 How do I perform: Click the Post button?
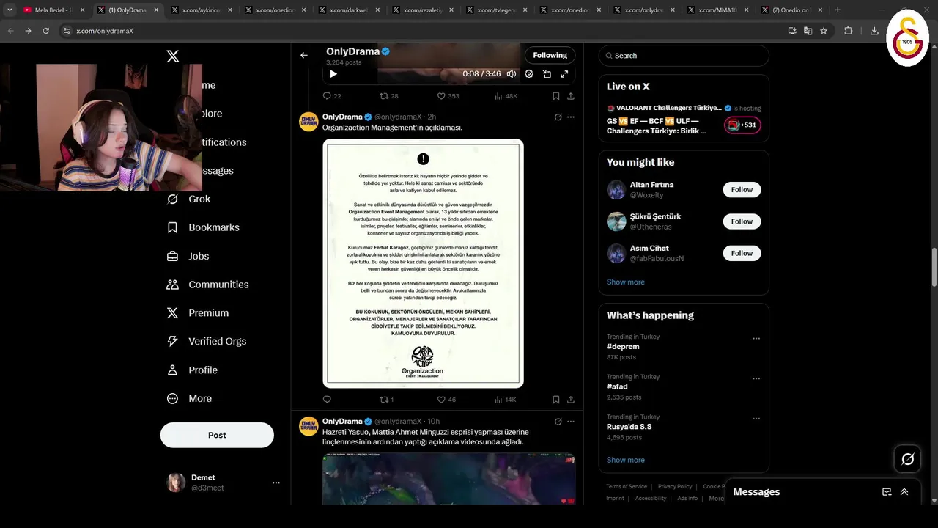tap(217, 435)
